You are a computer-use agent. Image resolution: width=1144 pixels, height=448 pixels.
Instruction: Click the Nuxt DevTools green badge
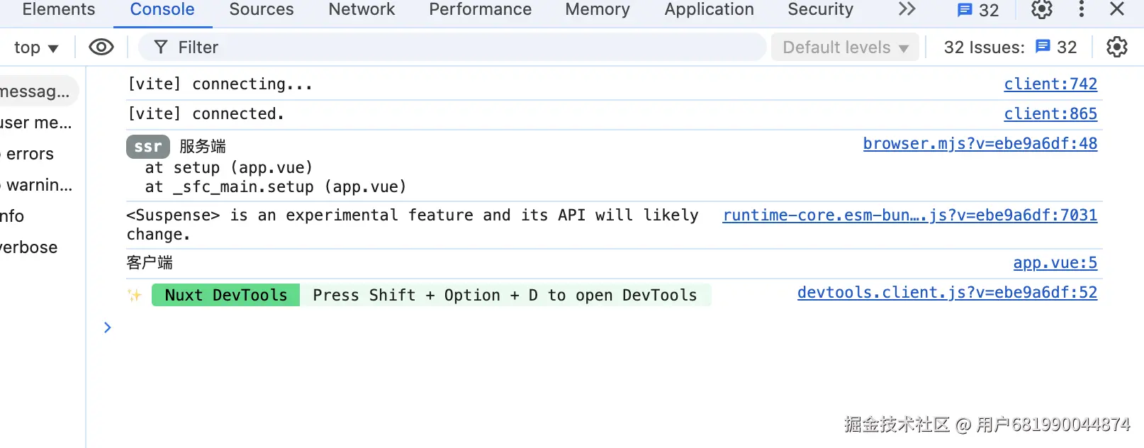coord(225,295)
